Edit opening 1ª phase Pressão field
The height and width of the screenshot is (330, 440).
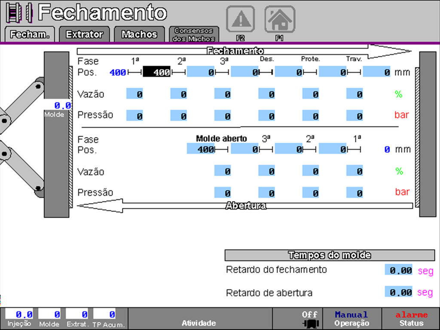coord(354,193)
